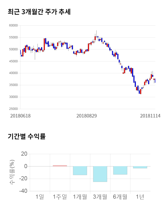Image resolution: width=163 pixels, height=206 pixels.
Task: Select the 3개월 period label
Action: pos(100,197)
